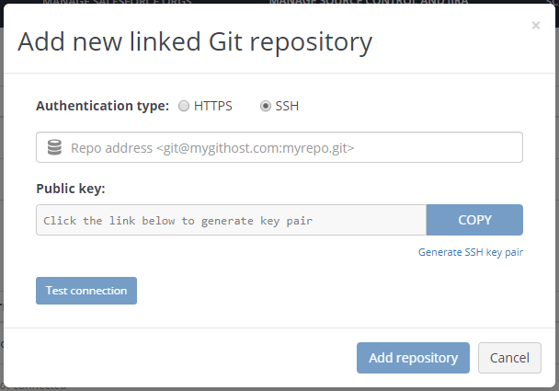559x391 pixels.
Task: Open the Generate SSH key pair link
Action: (x=470, y=251)
